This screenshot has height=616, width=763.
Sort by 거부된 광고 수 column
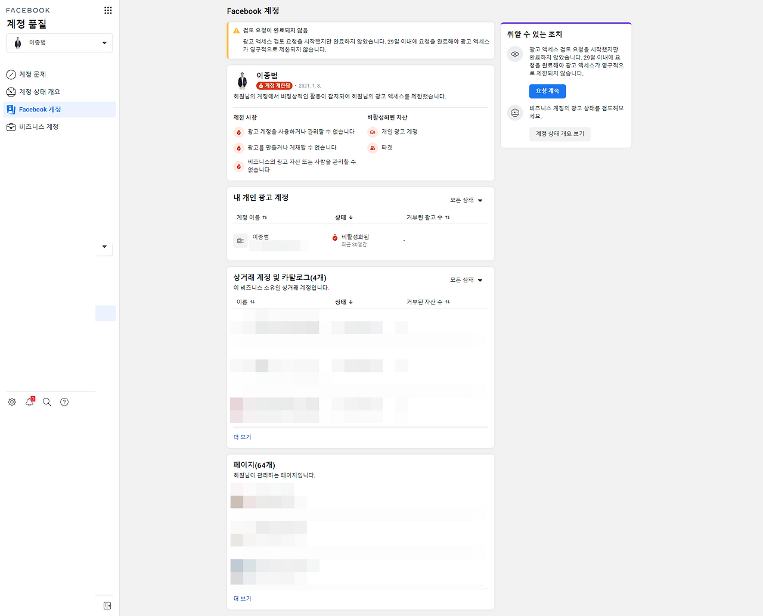tap(428, 217)
